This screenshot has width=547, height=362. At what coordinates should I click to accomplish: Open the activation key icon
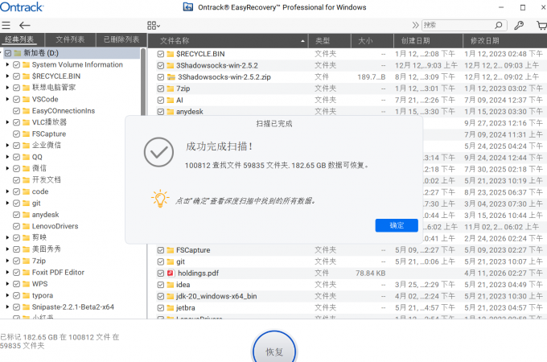pyautogui.click(x=519, y=25)
